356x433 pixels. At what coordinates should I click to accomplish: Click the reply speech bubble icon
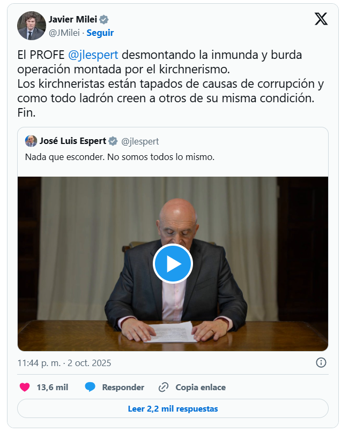(x=90, y=387)
